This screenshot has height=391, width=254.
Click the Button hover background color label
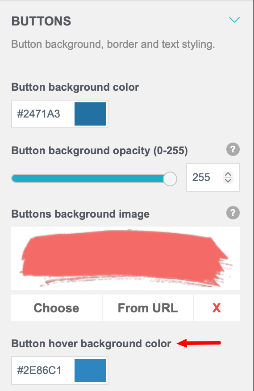pyautogui.click(x=91, y=344)
